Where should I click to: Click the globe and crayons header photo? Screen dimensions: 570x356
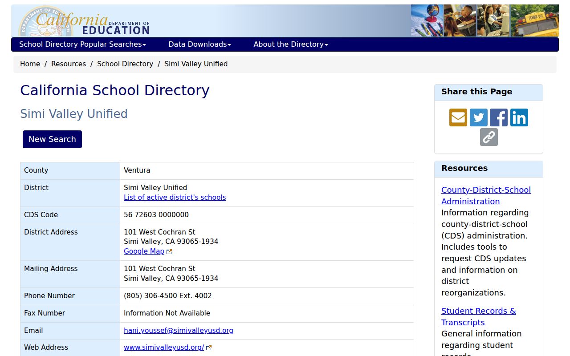tap(427, 20)
